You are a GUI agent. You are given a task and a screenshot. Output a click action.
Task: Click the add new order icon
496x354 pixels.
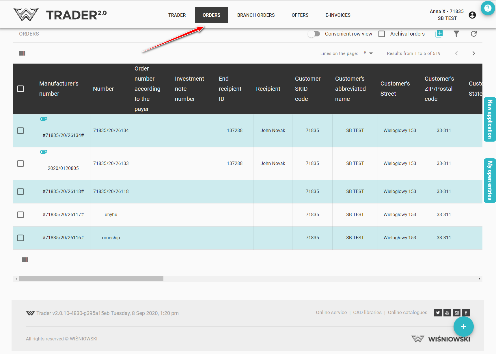439,34
